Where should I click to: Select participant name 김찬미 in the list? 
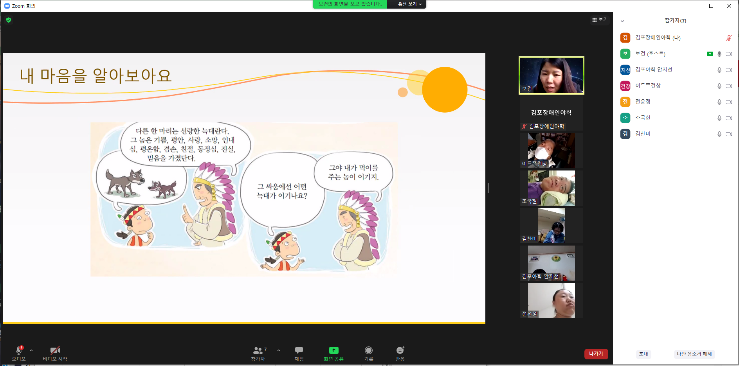point(643,134)
